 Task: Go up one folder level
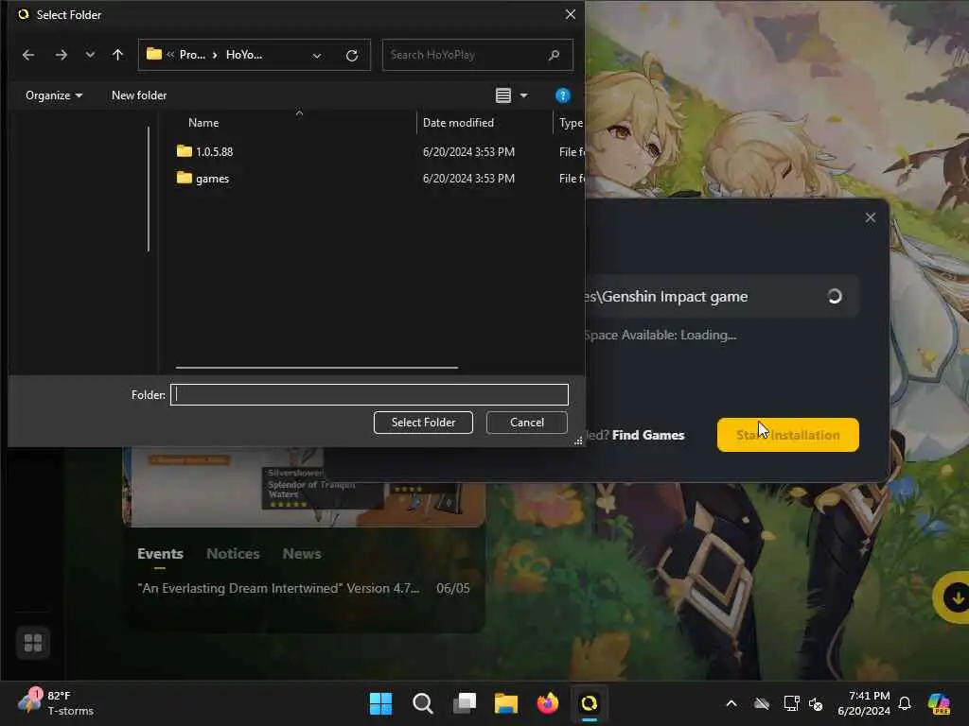[117, 55]
